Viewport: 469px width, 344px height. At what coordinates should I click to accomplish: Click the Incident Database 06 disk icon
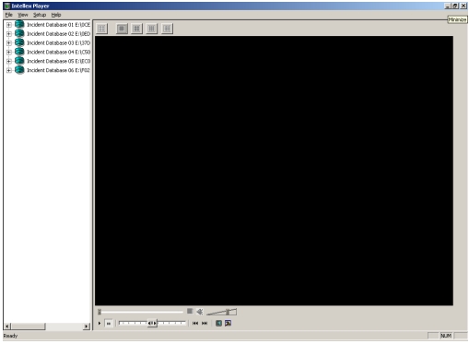coord(19,70)
